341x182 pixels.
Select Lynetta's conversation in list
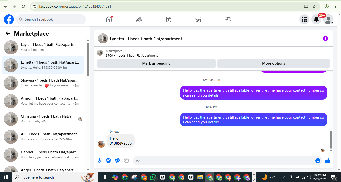(43, 65)
